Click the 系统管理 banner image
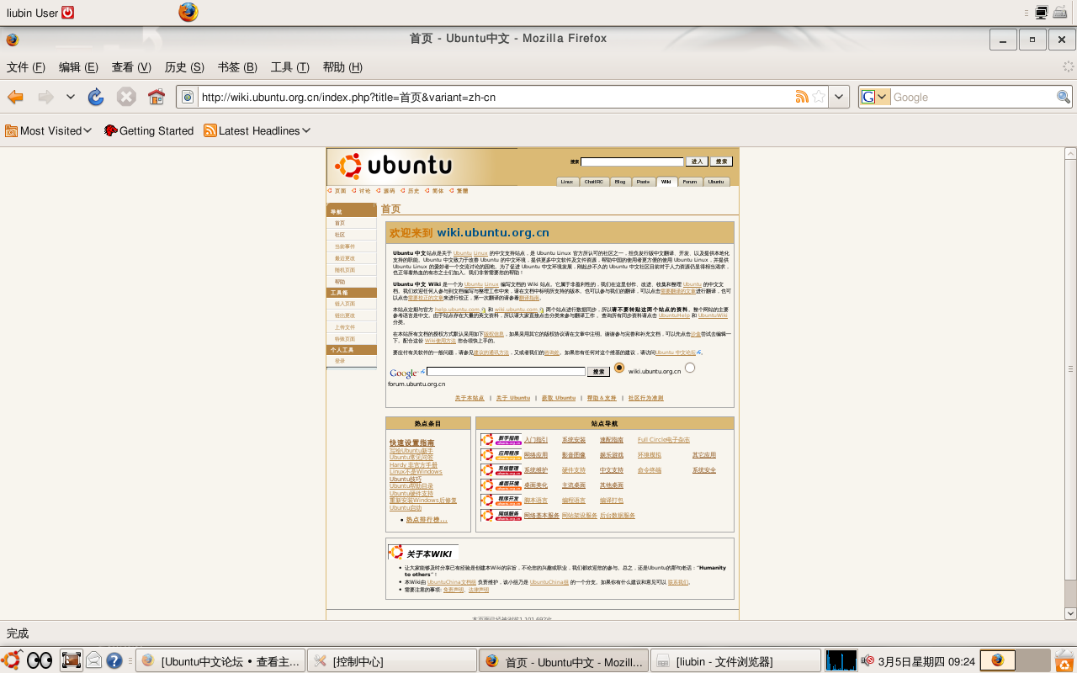 pyautogui.click(x=501, y=469)
